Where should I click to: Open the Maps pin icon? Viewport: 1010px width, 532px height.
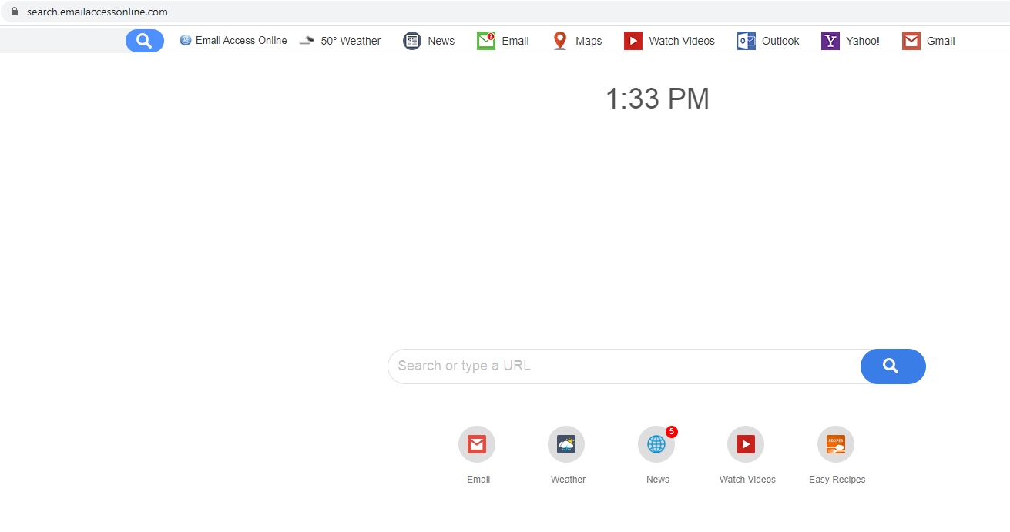click(x=560, y=41)
